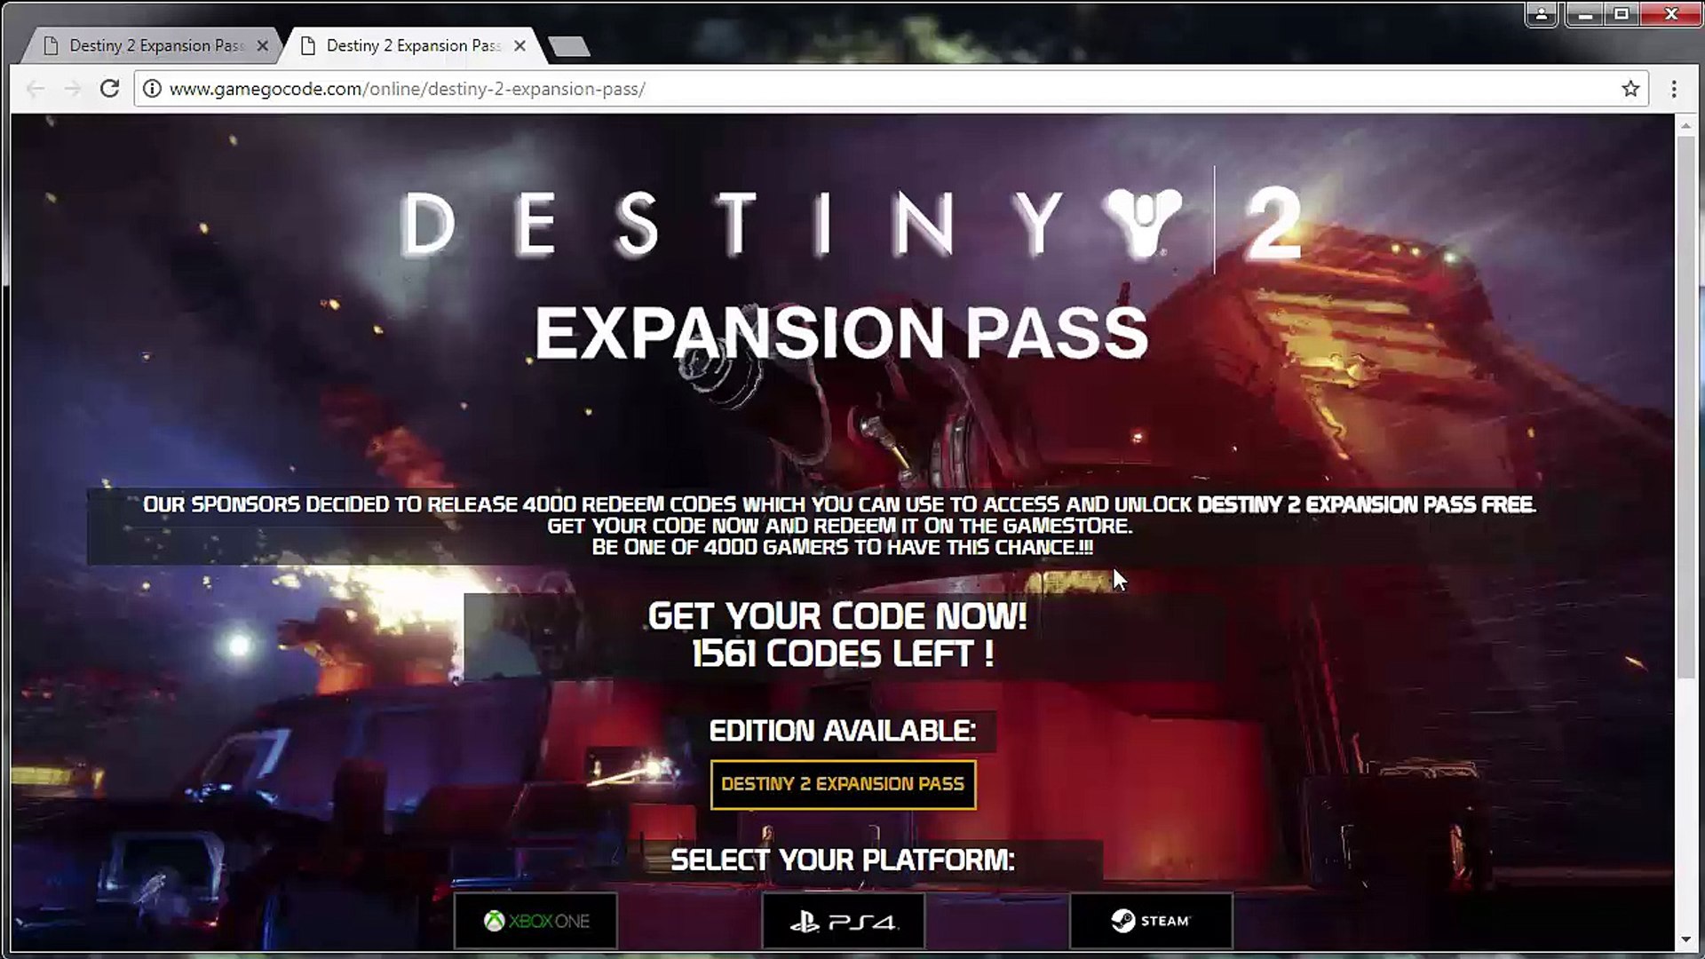Select Steam platform radio button
The width and height of the screenshot is (1705, 959).
(1150, 920)
